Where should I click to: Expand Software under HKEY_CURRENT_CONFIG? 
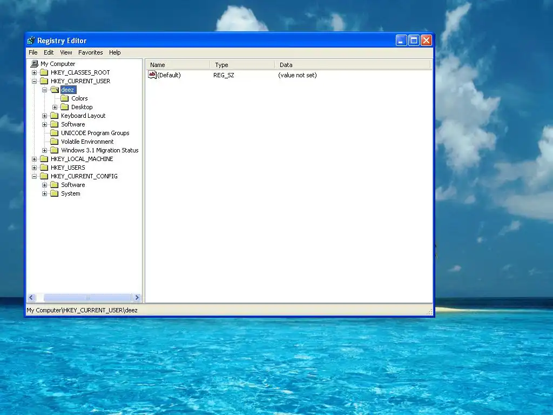pyautogui.click(x=44, y=185)
